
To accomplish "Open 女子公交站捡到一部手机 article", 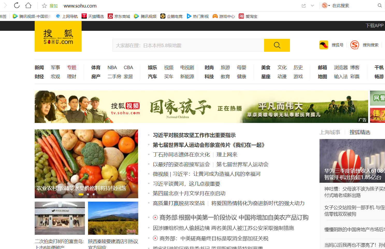I will point(355,211).
